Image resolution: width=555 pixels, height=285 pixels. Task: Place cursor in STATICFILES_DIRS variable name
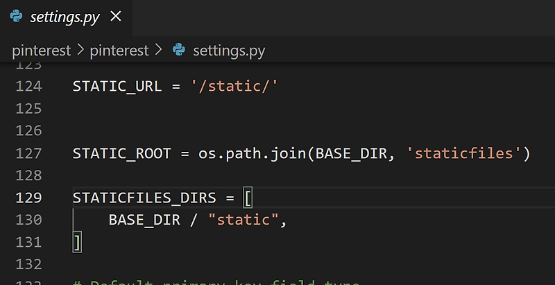coord(144,198)
